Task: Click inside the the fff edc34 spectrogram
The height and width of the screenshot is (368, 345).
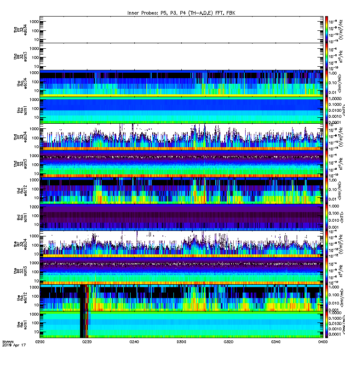Action: coord(181,244)
